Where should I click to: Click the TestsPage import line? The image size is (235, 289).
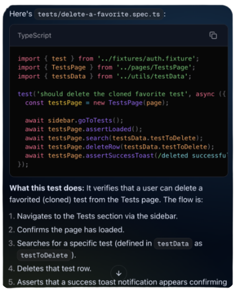[x=106, y=67]
